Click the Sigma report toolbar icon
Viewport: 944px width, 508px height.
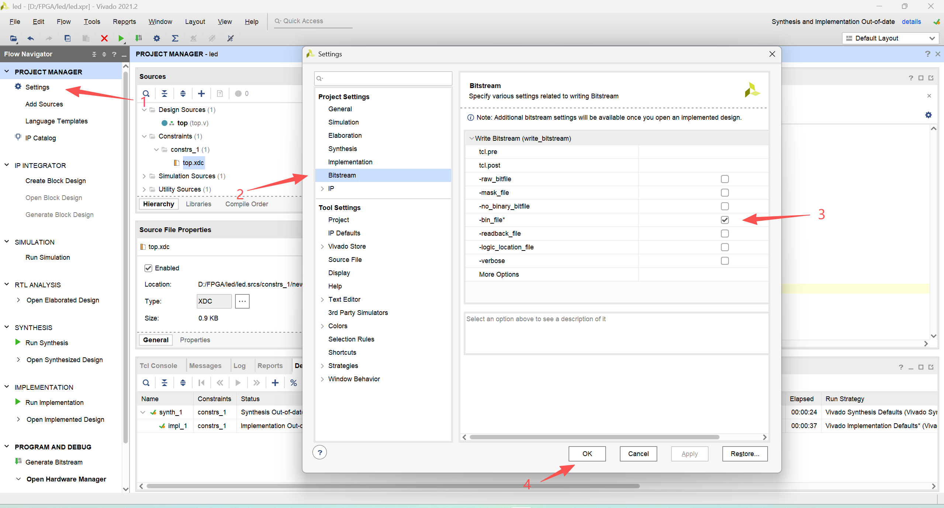tap(175, 38)
